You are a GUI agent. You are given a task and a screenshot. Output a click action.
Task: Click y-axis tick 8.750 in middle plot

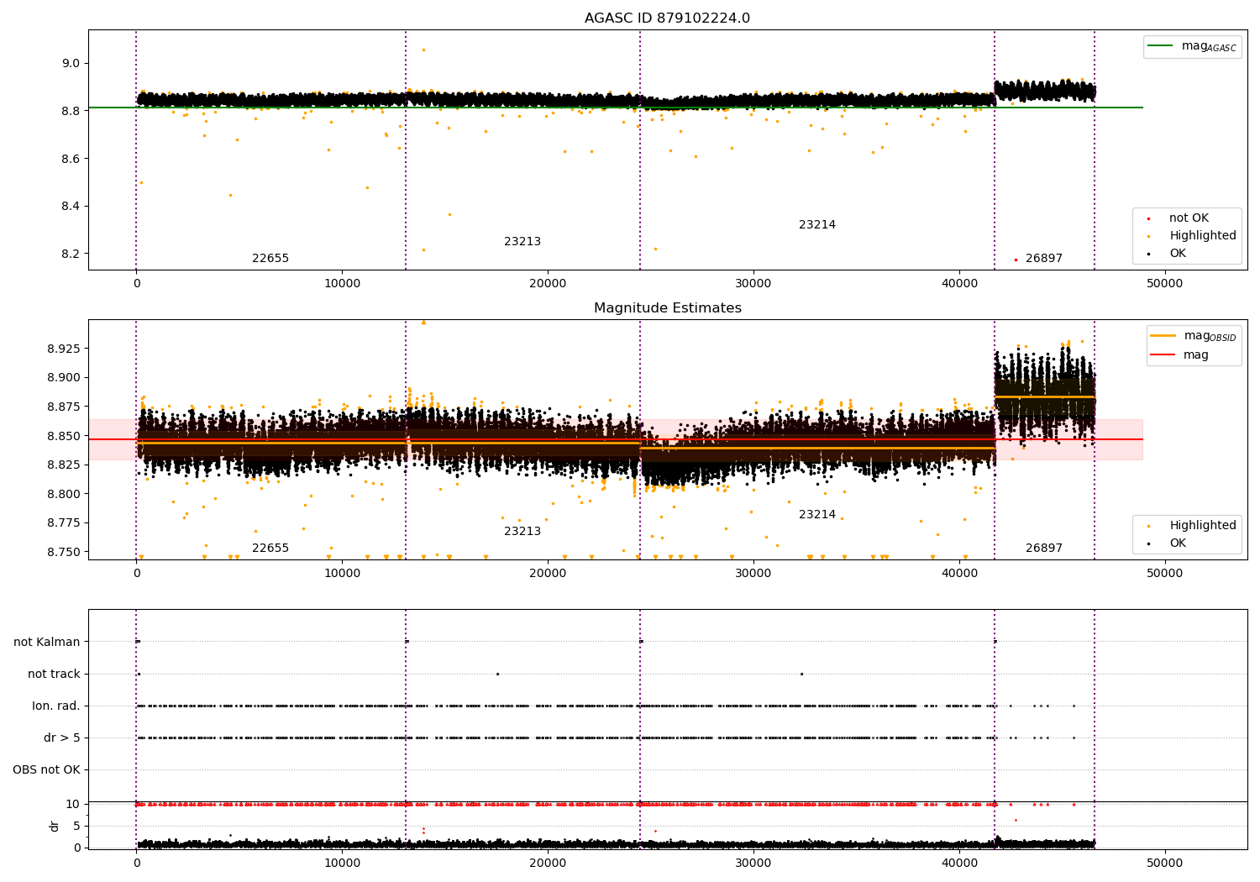[x=65, y=552]
